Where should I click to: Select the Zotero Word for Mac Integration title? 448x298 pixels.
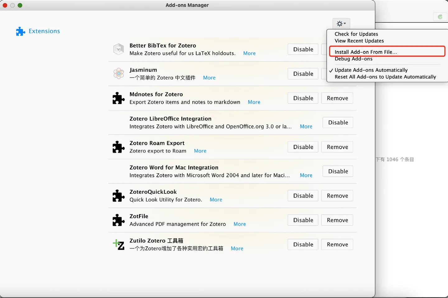click(174, 168)
